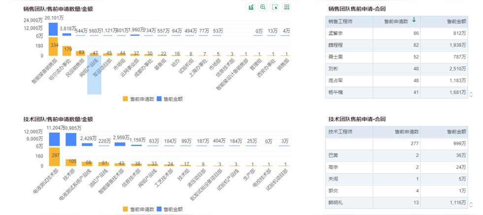The width and height of the screenshot is (483, 215).
Task: Click the chart type switch icon
Action: pyautogui.click(x=251, y=7)
